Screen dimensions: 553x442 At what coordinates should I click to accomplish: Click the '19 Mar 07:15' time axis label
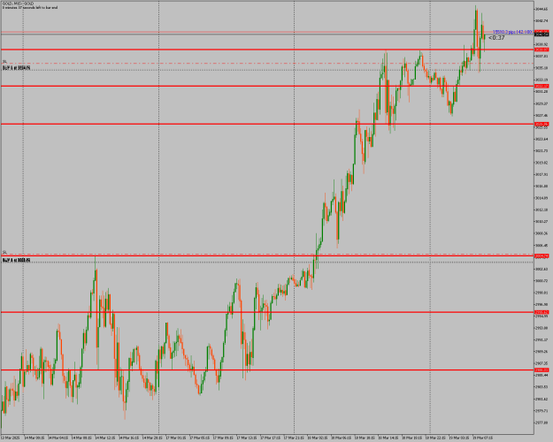(x=483, y=438)
